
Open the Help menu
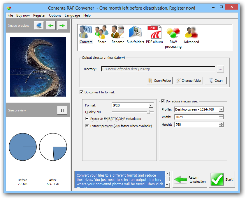pos(87,15)
